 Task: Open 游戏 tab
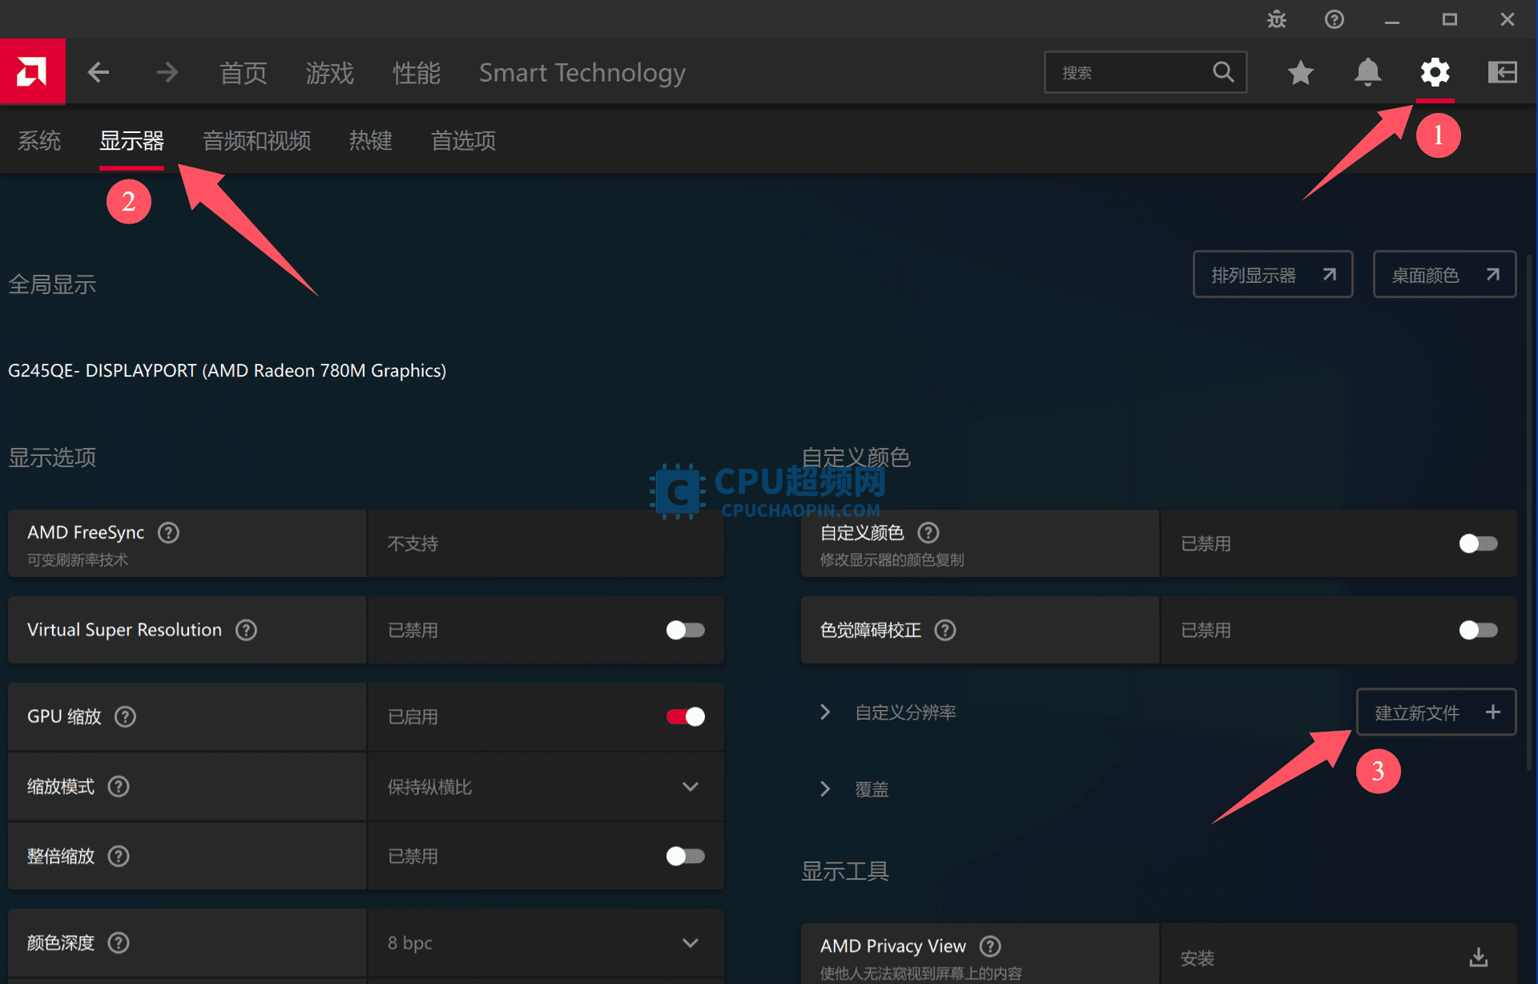click(329, 73)
